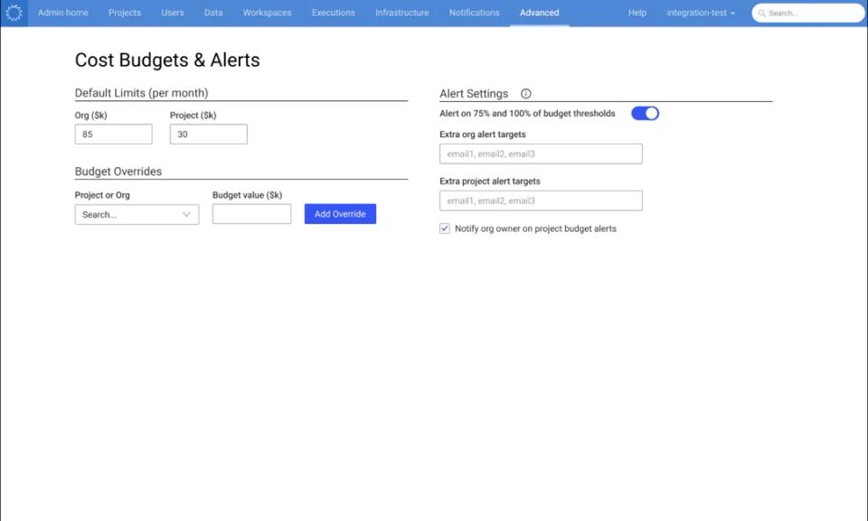Navigate to Admin home
Image resolution: width=868 pixels, height=521 pixels.
[x=62, y=13]
